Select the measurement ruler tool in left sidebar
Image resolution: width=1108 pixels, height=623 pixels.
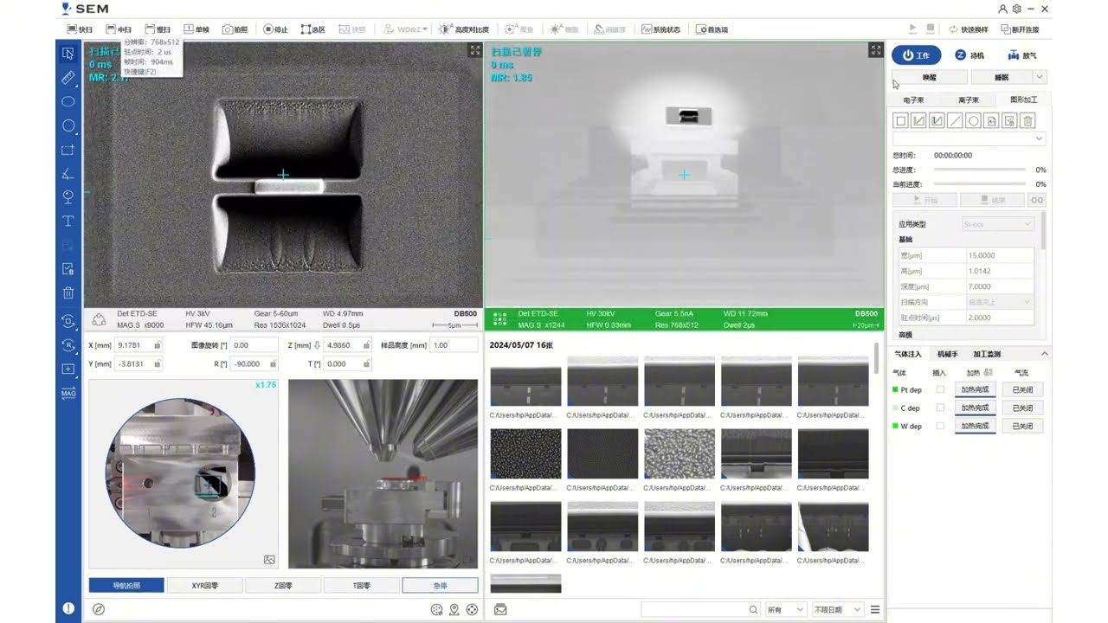pyautogui.click(x=68, y=78)
